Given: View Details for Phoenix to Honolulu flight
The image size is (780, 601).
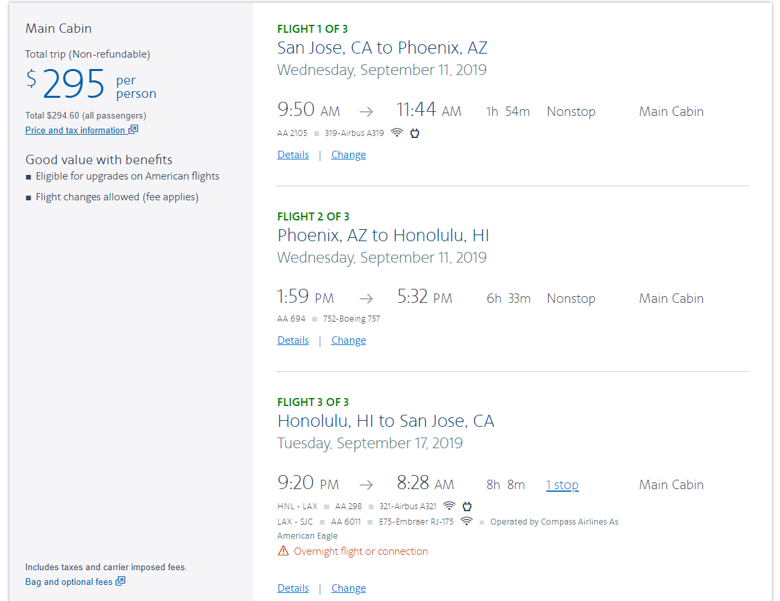Looking at the screenshot, I should (x=293, y=340).
